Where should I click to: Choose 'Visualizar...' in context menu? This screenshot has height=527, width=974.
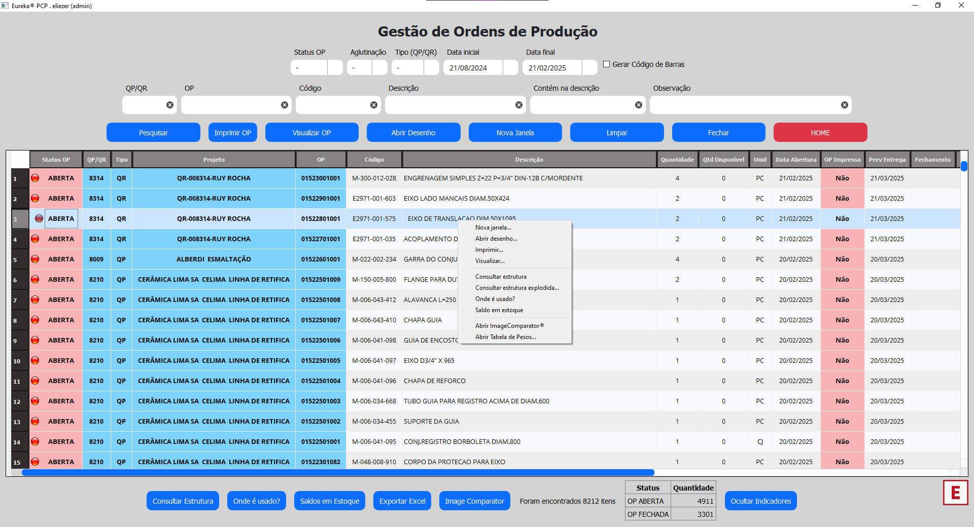click(515, 261)
